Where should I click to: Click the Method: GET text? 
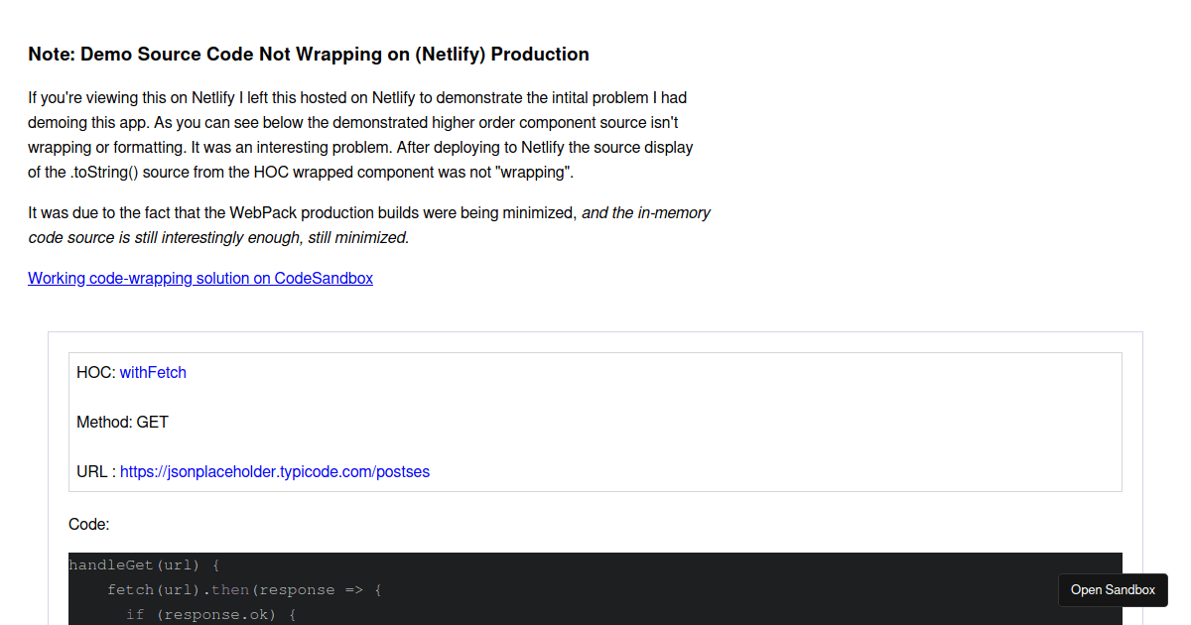[122, 422]
